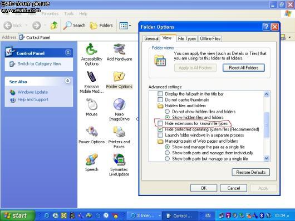Collapse the See Also sidebar section
The image size is (295, 221).
(x=68, y=81)
